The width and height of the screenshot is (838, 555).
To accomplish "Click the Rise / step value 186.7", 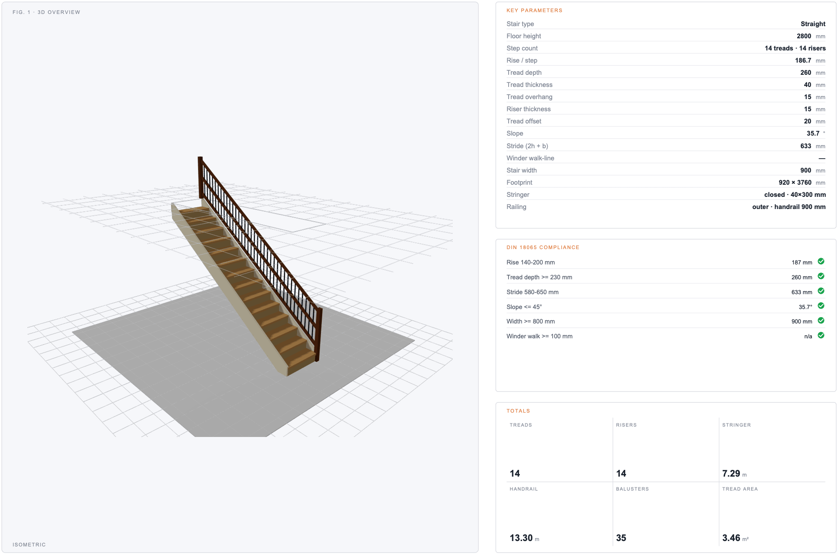I will [x=803, y=60].
